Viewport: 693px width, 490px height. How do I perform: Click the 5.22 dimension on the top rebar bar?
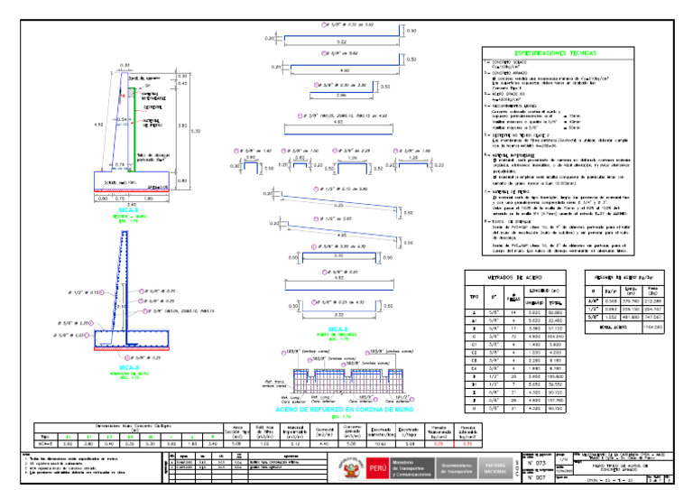point(341,42)
